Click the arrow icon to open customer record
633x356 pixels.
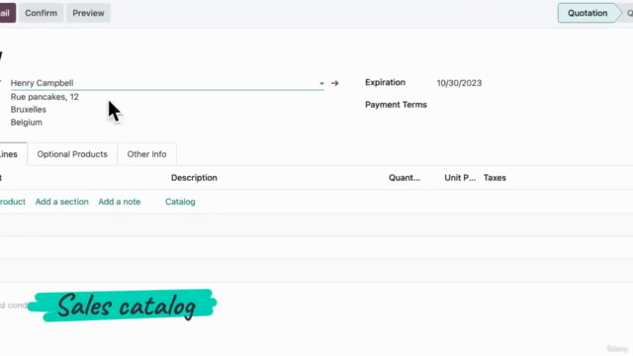[334, 83]
